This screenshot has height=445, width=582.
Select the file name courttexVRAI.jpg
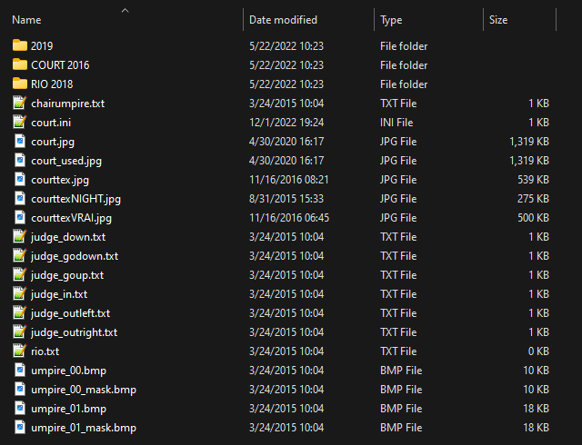tap(71, 218)
